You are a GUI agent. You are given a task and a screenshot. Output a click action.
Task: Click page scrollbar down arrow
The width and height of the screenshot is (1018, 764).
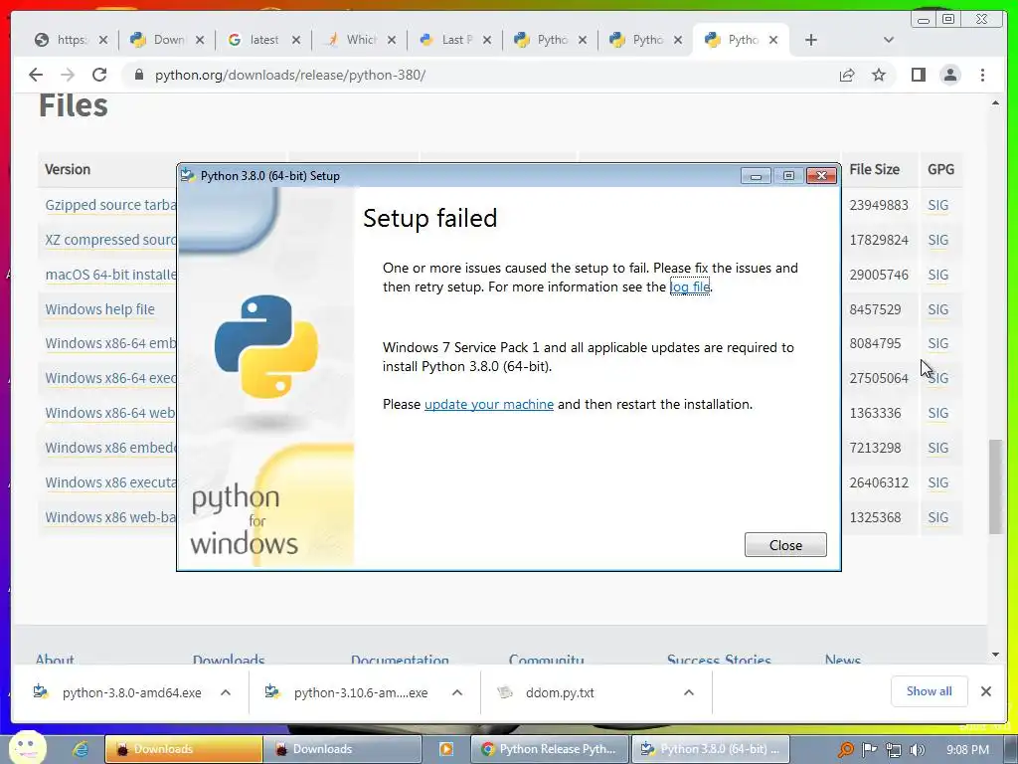click(995, 655)
